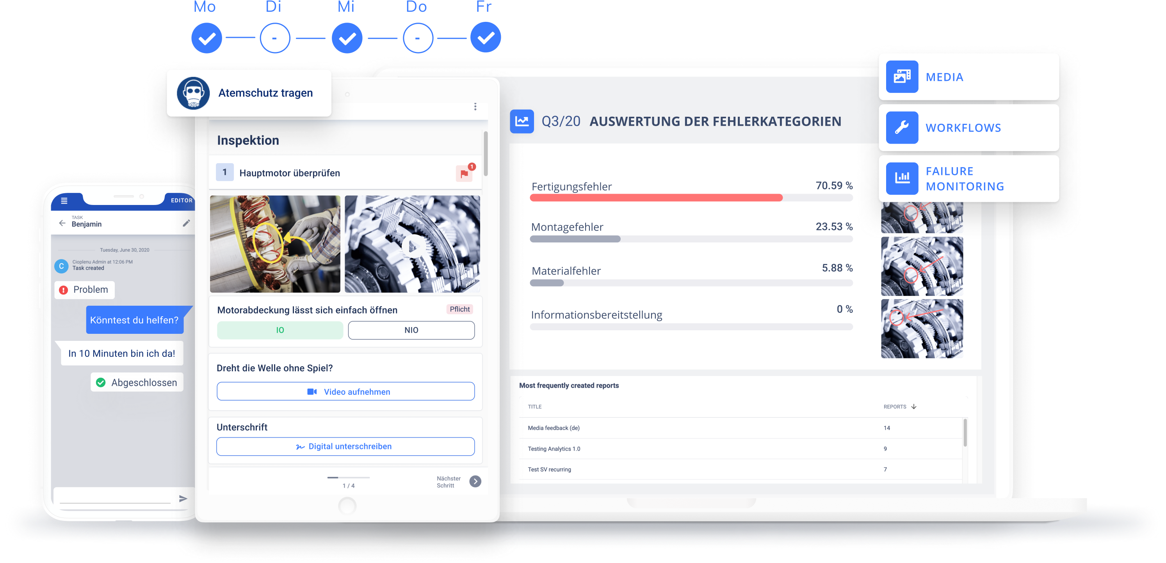Click the red flag icon on Hauptmotor überprüfen

[464, 173]
